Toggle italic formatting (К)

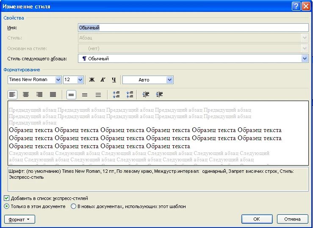point(102,80)
